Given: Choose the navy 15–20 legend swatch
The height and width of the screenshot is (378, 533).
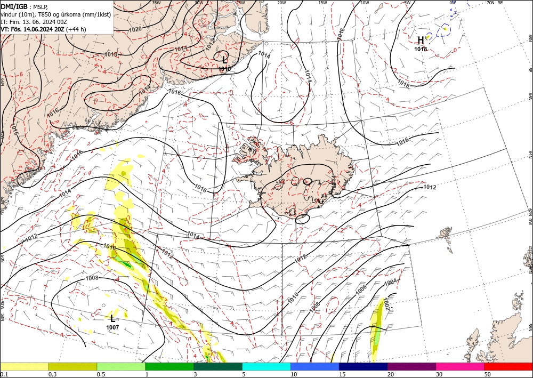Looking at the screenshot, I should click(x=364, y=366).
